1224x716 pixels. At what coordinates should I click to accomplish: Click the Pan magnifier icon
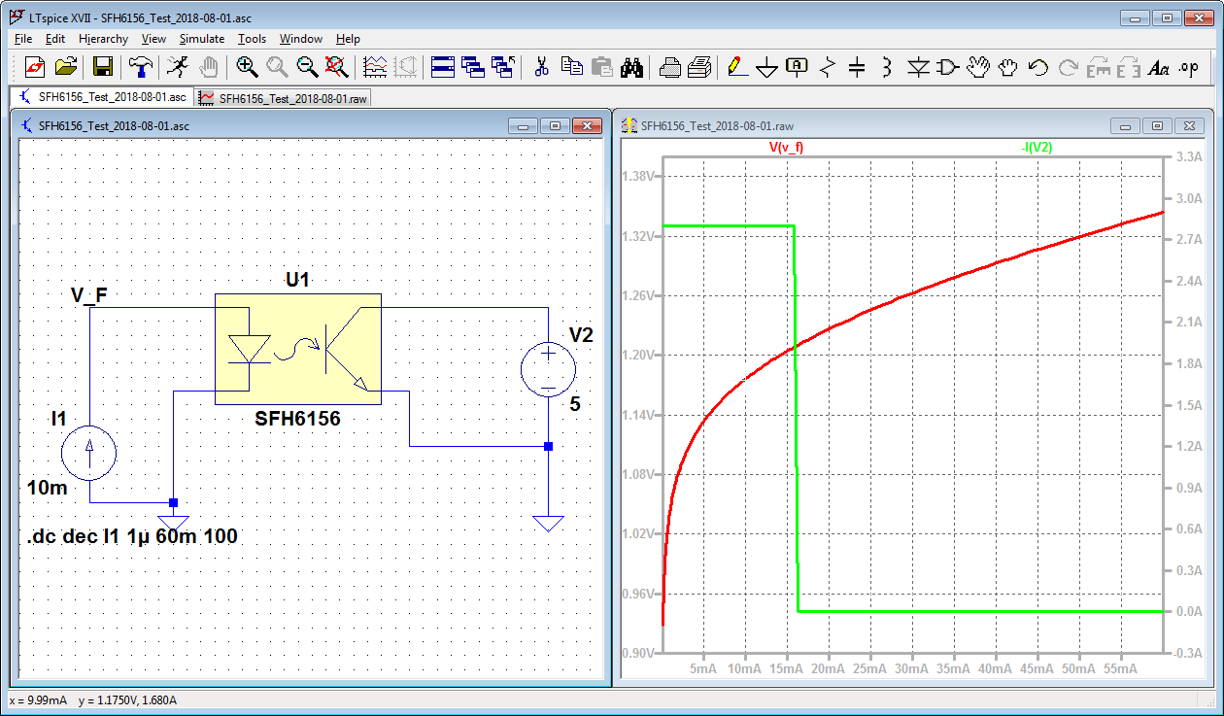click(x=277, y=67)
